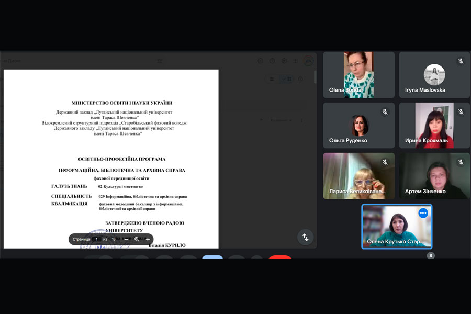The image size is (471, 314).
Task: Click text ЗАТВЕРДЖЕНО ВЧЕНОЮ РАДОЮ
Action: [145, 223]
